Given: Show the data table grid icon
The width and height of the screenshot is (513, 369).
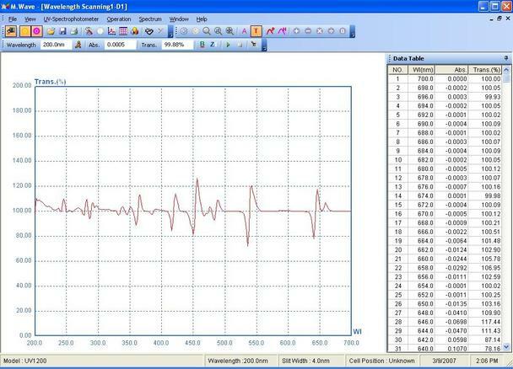Looking at the screenshot, I should point(123,31).
